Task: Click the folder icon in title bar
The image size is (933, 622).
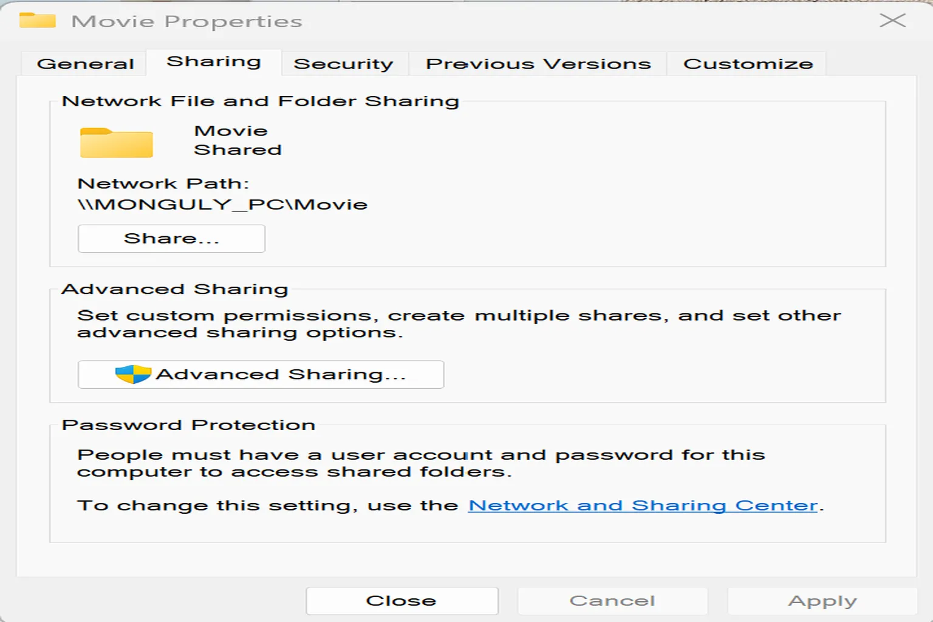Action: pos(37,21)
